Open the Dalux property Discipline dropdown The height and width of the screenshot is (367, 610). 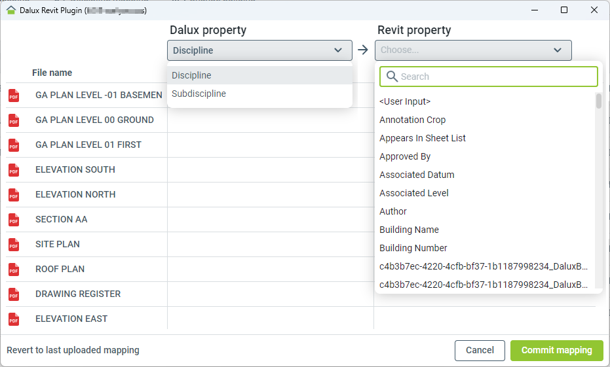[259, 50]
